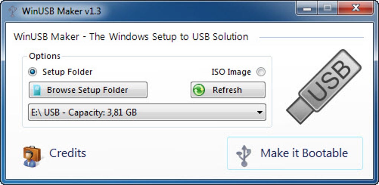Minimize the WinUSB Maker window
379x185 pixels.
(x=308, y=8)
